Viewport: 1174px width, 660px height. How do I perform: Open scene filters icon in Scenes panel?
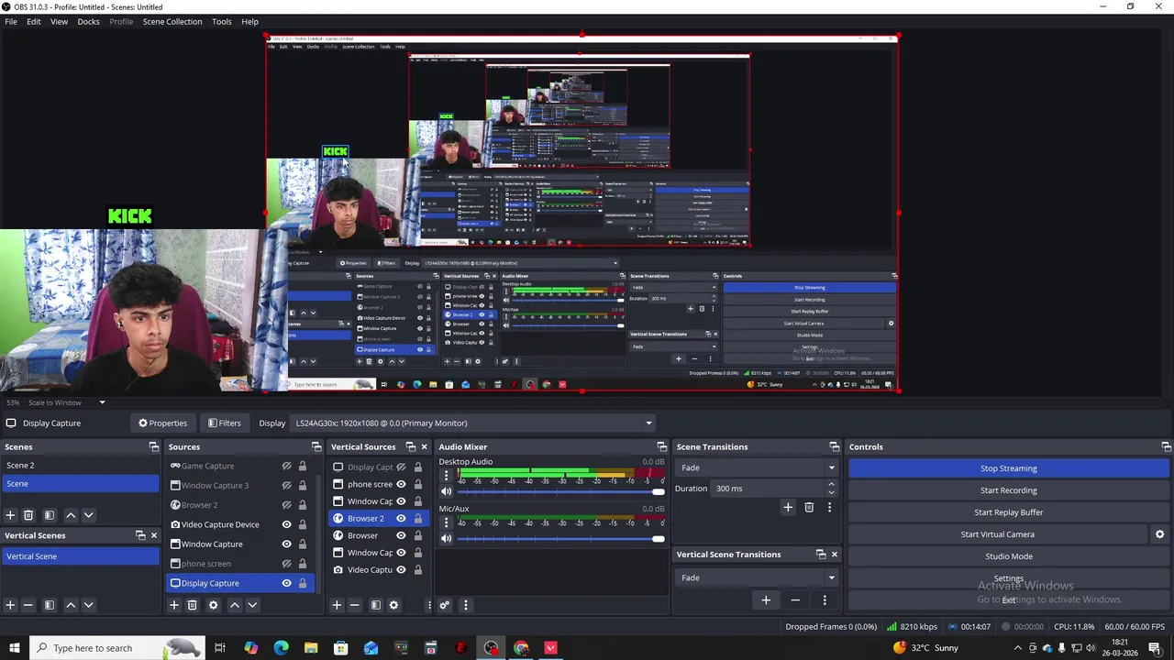coord(50,515)
